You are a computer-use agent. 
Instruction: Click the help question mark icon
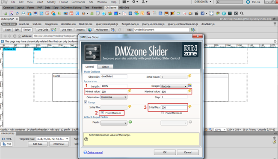tap(86, 139)
